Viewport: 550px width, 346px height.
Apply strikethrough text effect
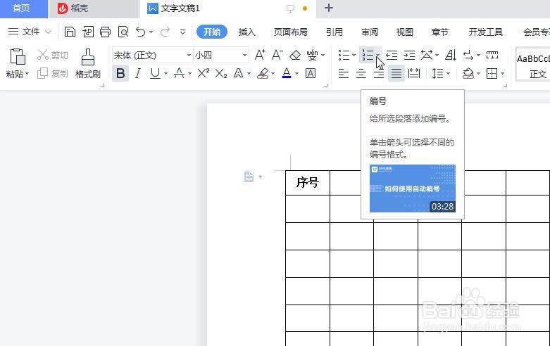click(x=180, y=74)
